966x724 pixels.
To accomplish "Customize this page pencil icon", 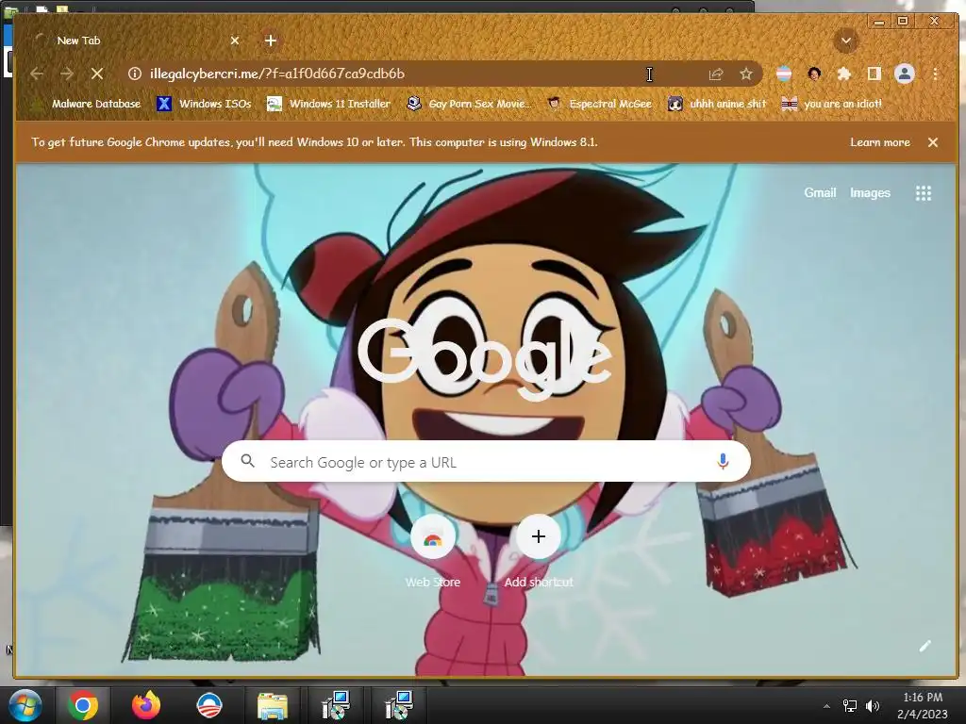I will [924, 646].
